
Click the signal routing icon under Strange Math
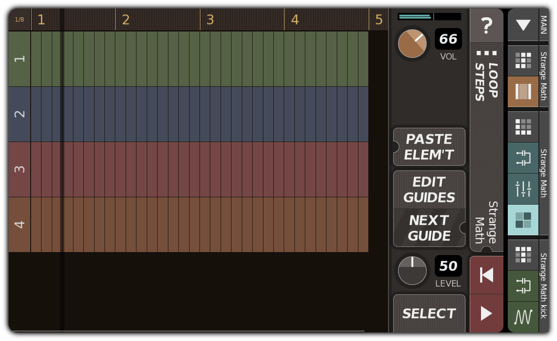tap(523, 158)
